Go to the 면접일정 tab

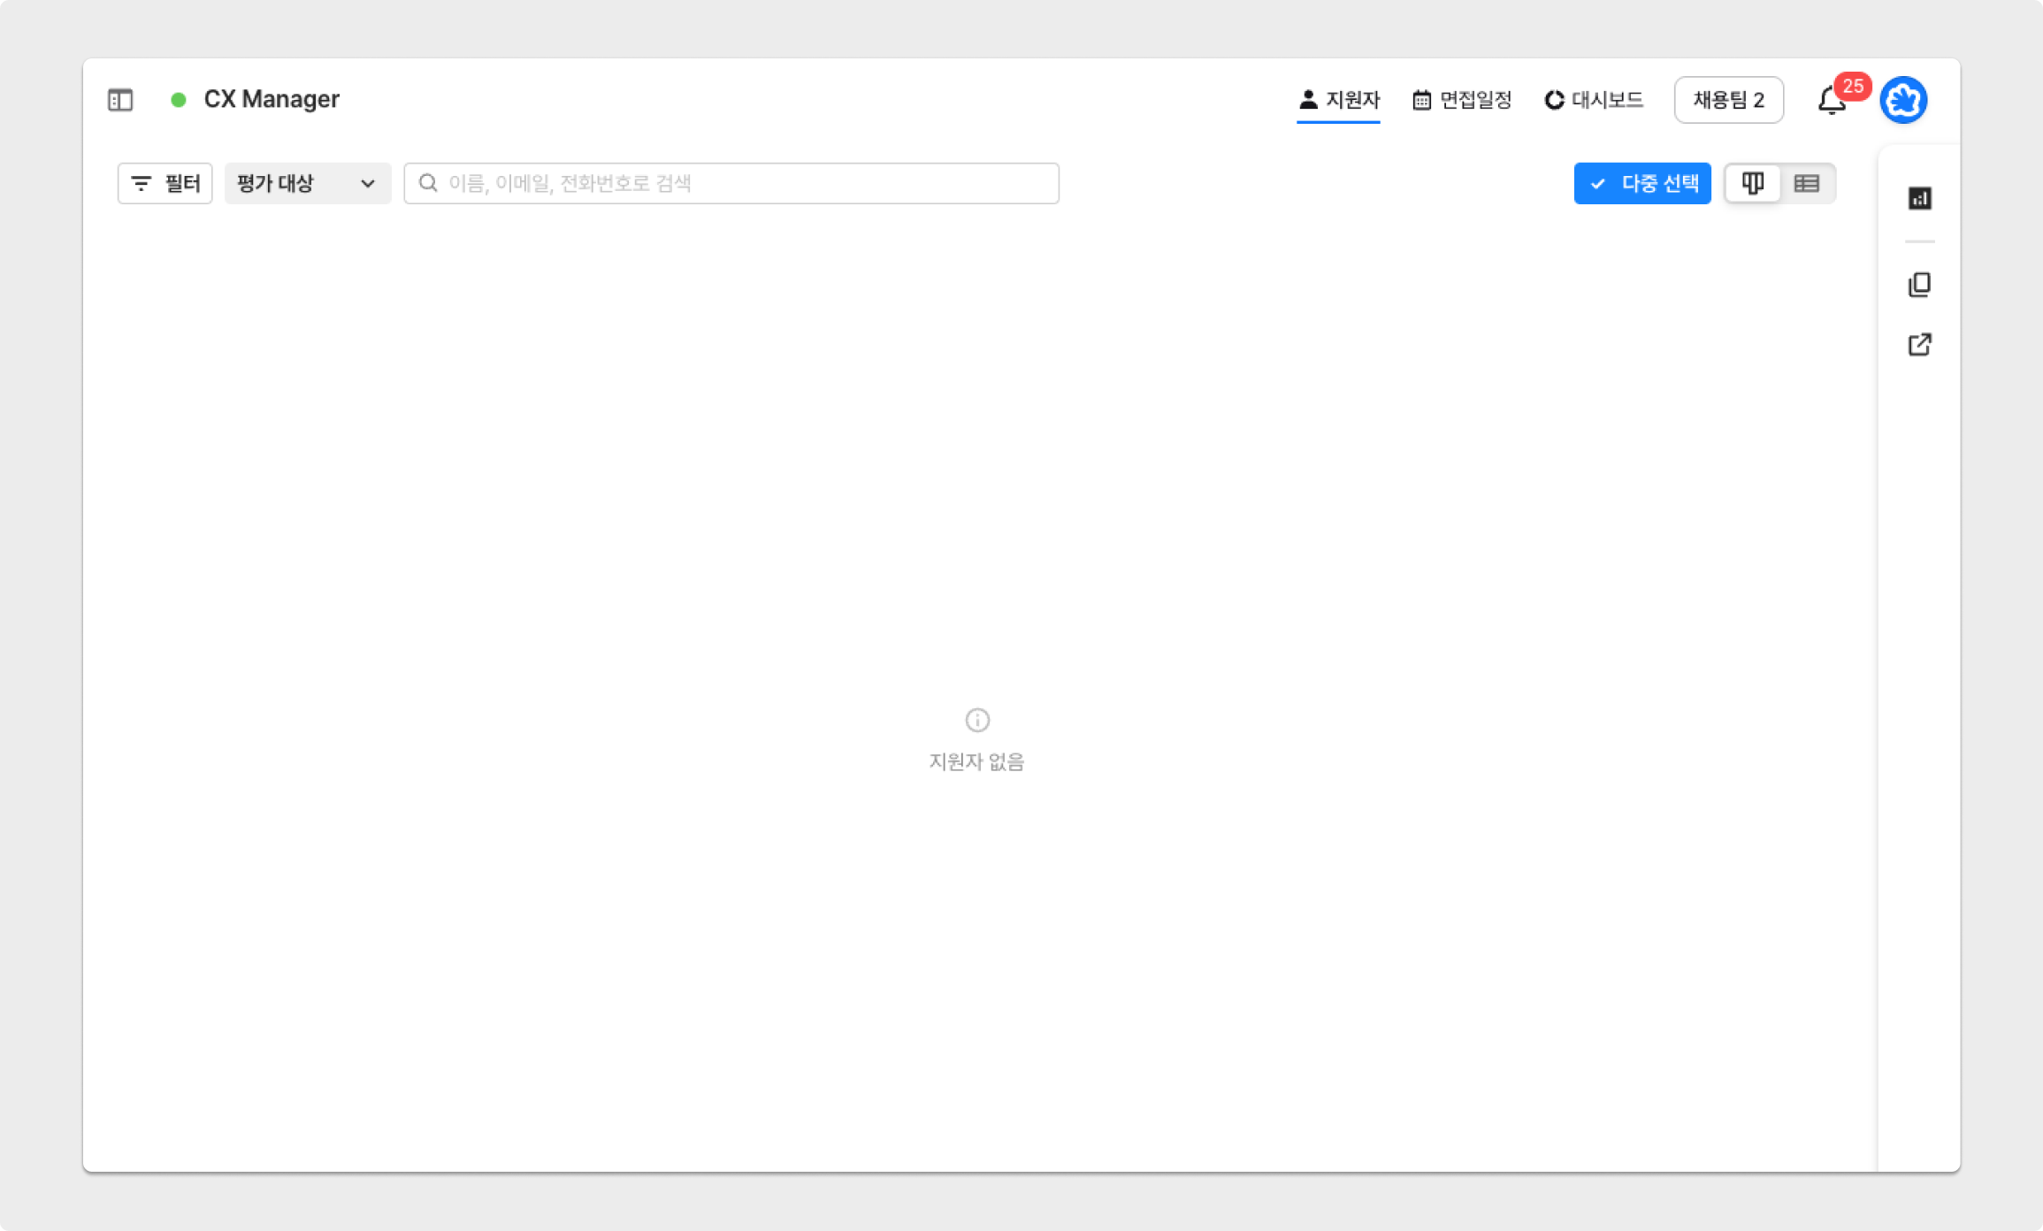pos(1462,100)
